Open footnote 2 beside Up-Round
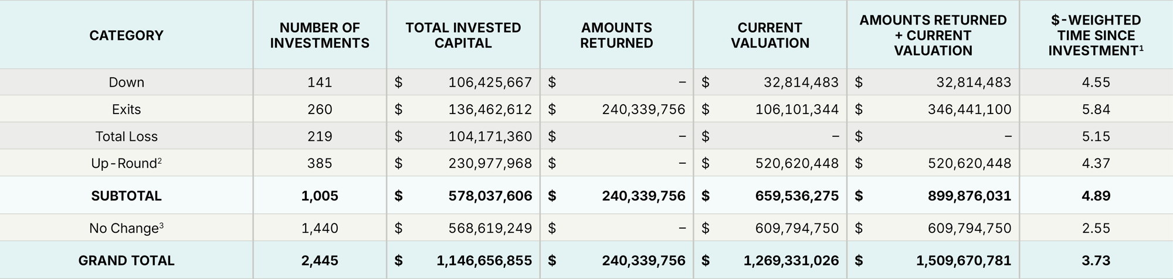The height and width of the screenshot is (279, 1173). point(160,160)
